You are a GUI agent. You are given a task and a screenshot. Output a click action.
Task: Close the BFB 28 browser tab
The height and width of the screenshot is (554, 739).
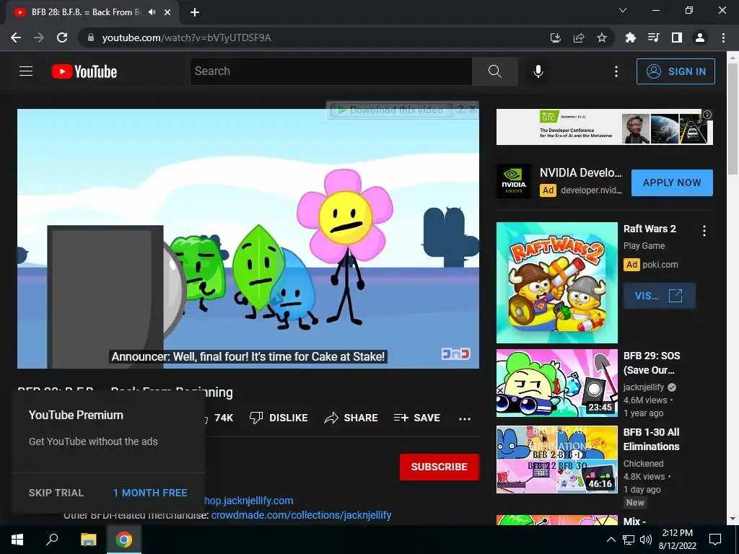click(167, 13)
